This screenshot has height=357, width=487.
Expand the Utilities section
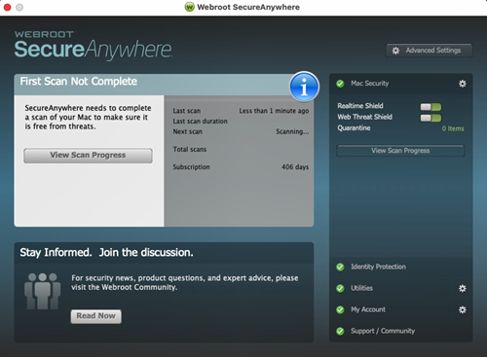(361, 288)
